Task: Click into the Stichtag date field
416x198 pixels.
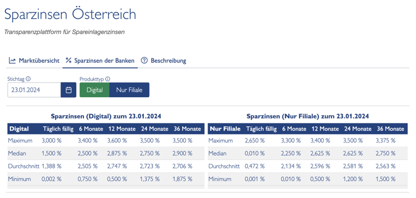Action: (34, 90)
